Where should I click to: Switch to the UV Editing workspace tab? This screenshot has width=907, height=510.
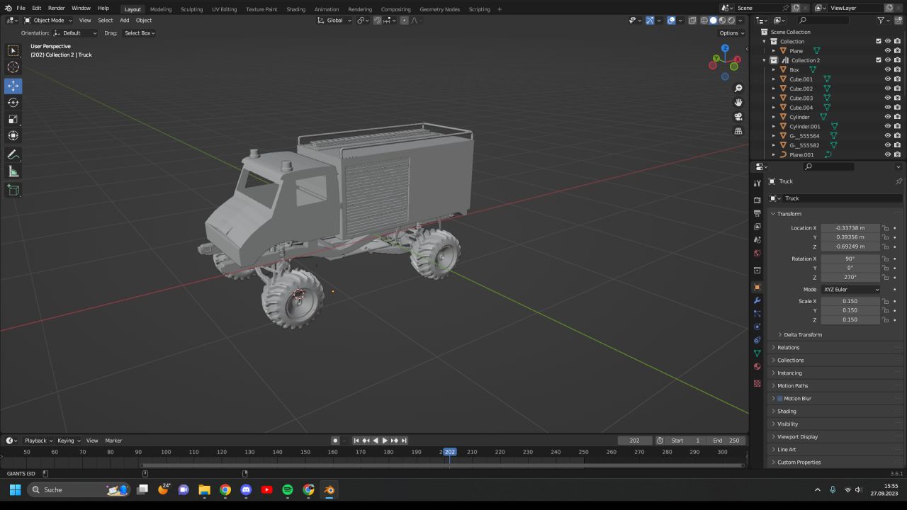[x=224, y=9]
